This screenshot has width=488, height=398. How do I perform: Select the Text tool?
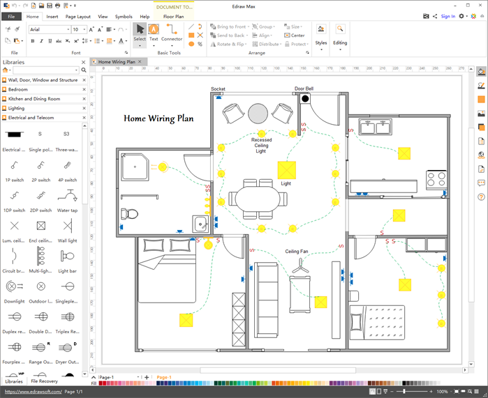[x=154, y=32]
